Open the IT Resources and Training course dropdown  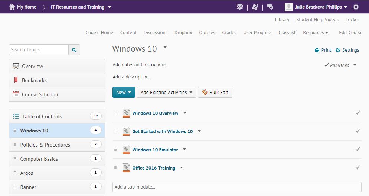click(110, 7)
